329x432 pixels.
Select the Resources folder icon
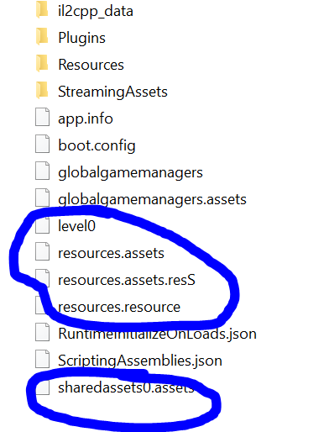tap(42, 64)
